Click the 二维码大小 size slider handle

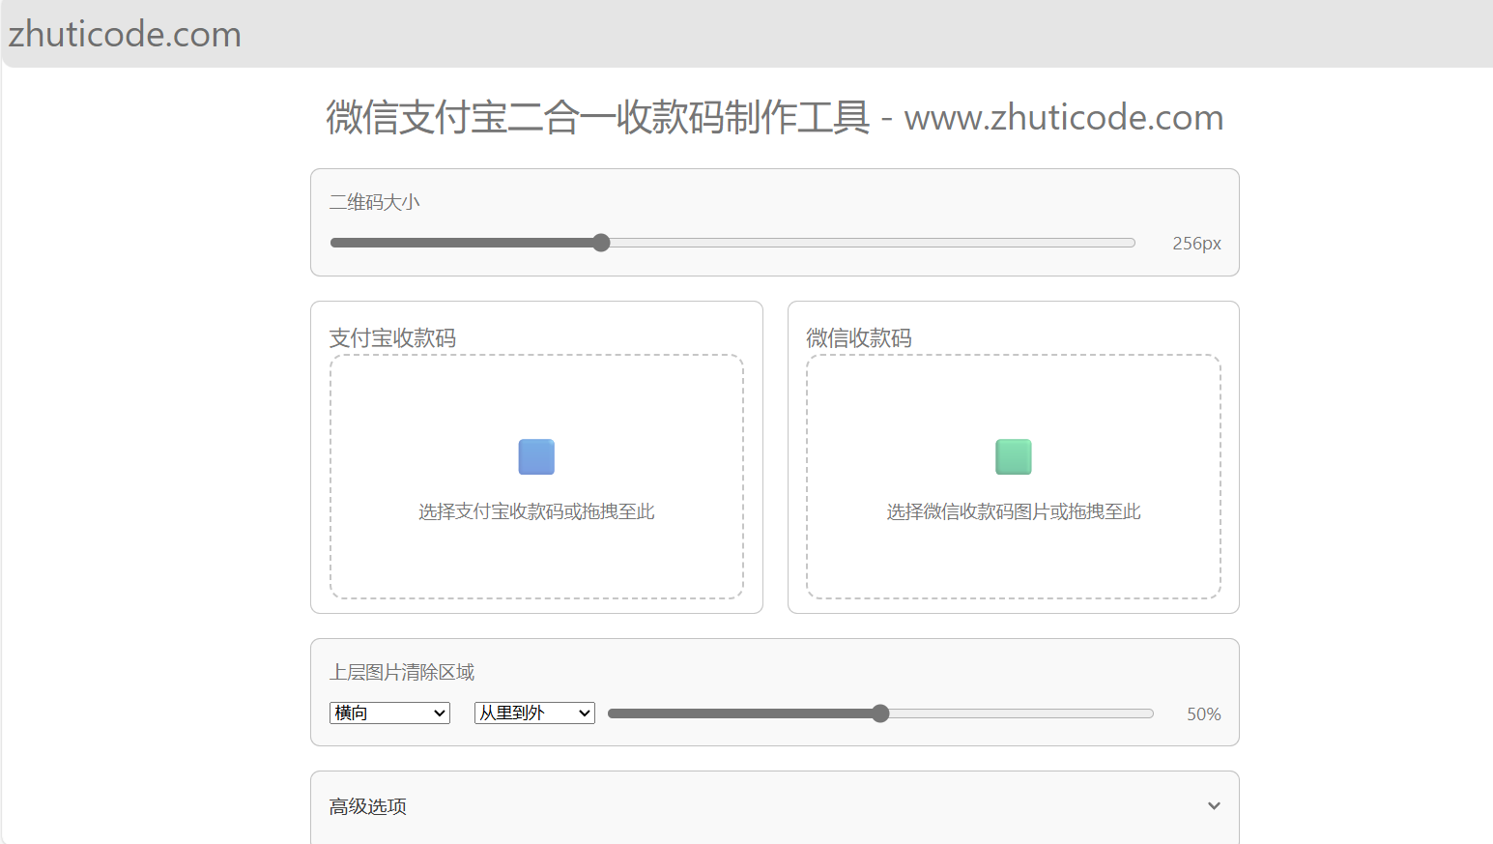click(601, 243)
